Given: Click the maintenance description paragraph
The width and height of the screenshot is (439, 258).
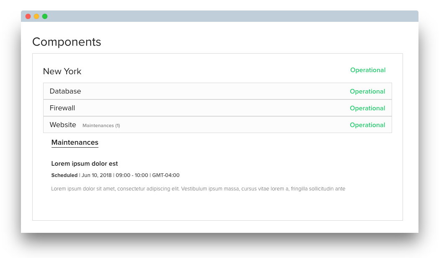Looking at the screenshot, I should (198, 189).
